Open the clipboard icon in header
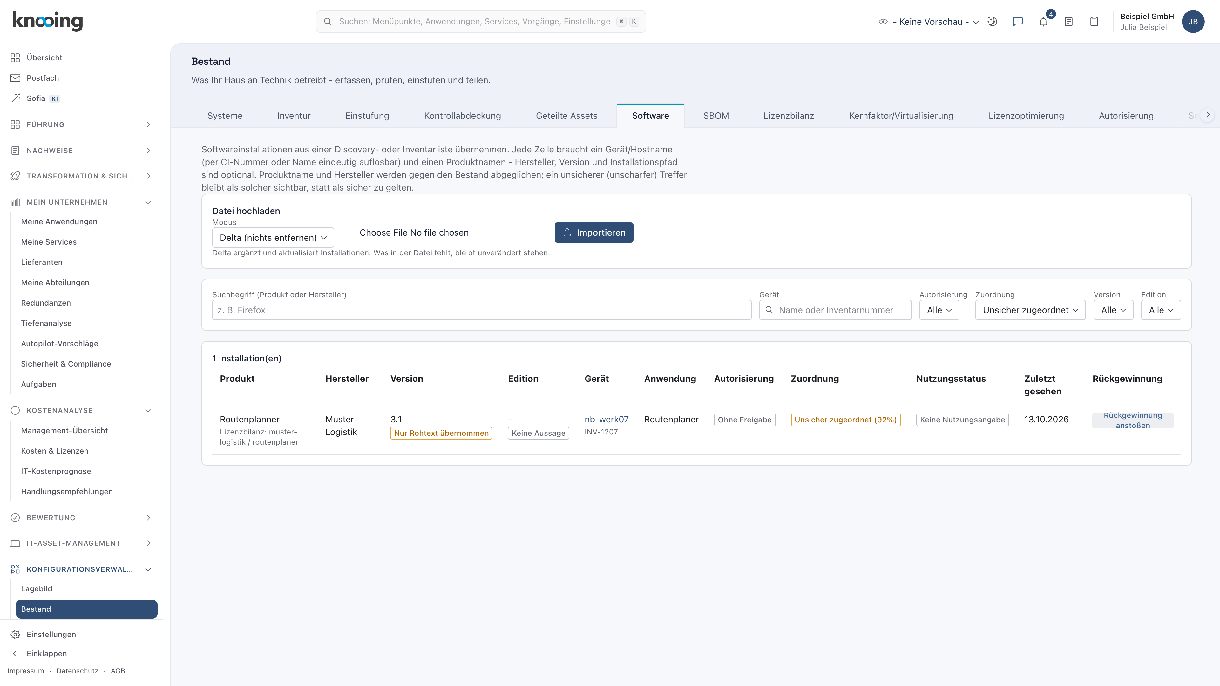The image size is (1220, 686). (1094, 21)
